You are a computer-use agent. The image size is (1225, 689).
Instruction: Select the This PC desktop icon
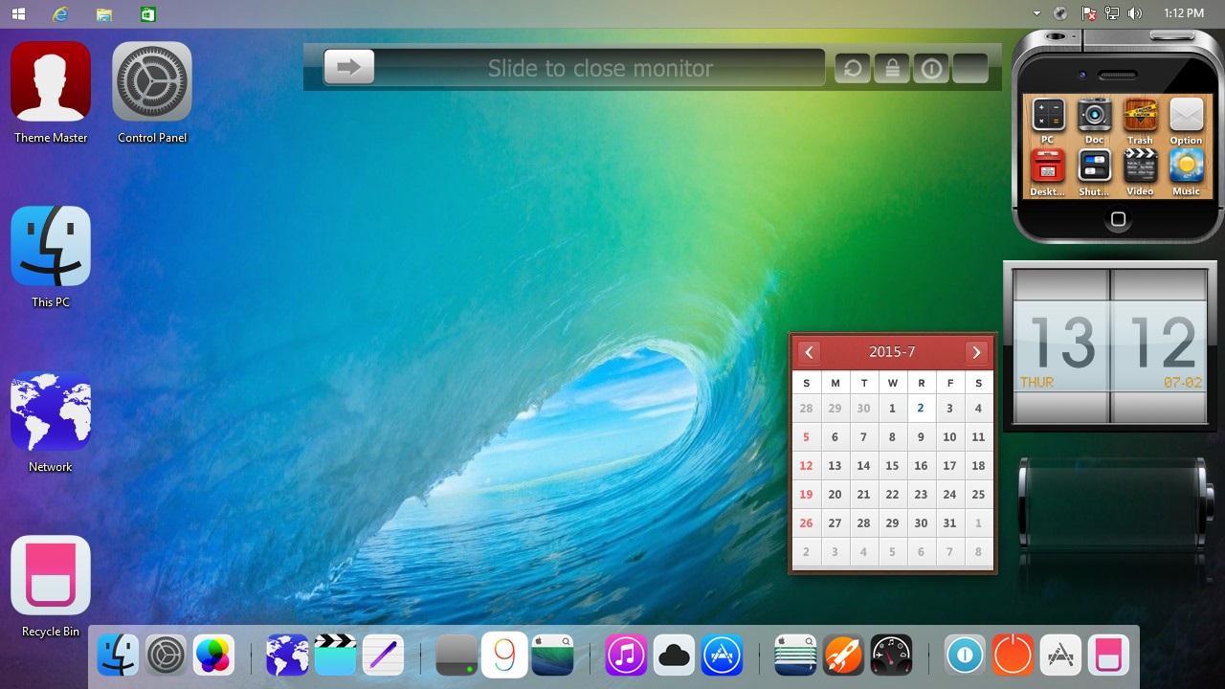(x=51, y=246)
